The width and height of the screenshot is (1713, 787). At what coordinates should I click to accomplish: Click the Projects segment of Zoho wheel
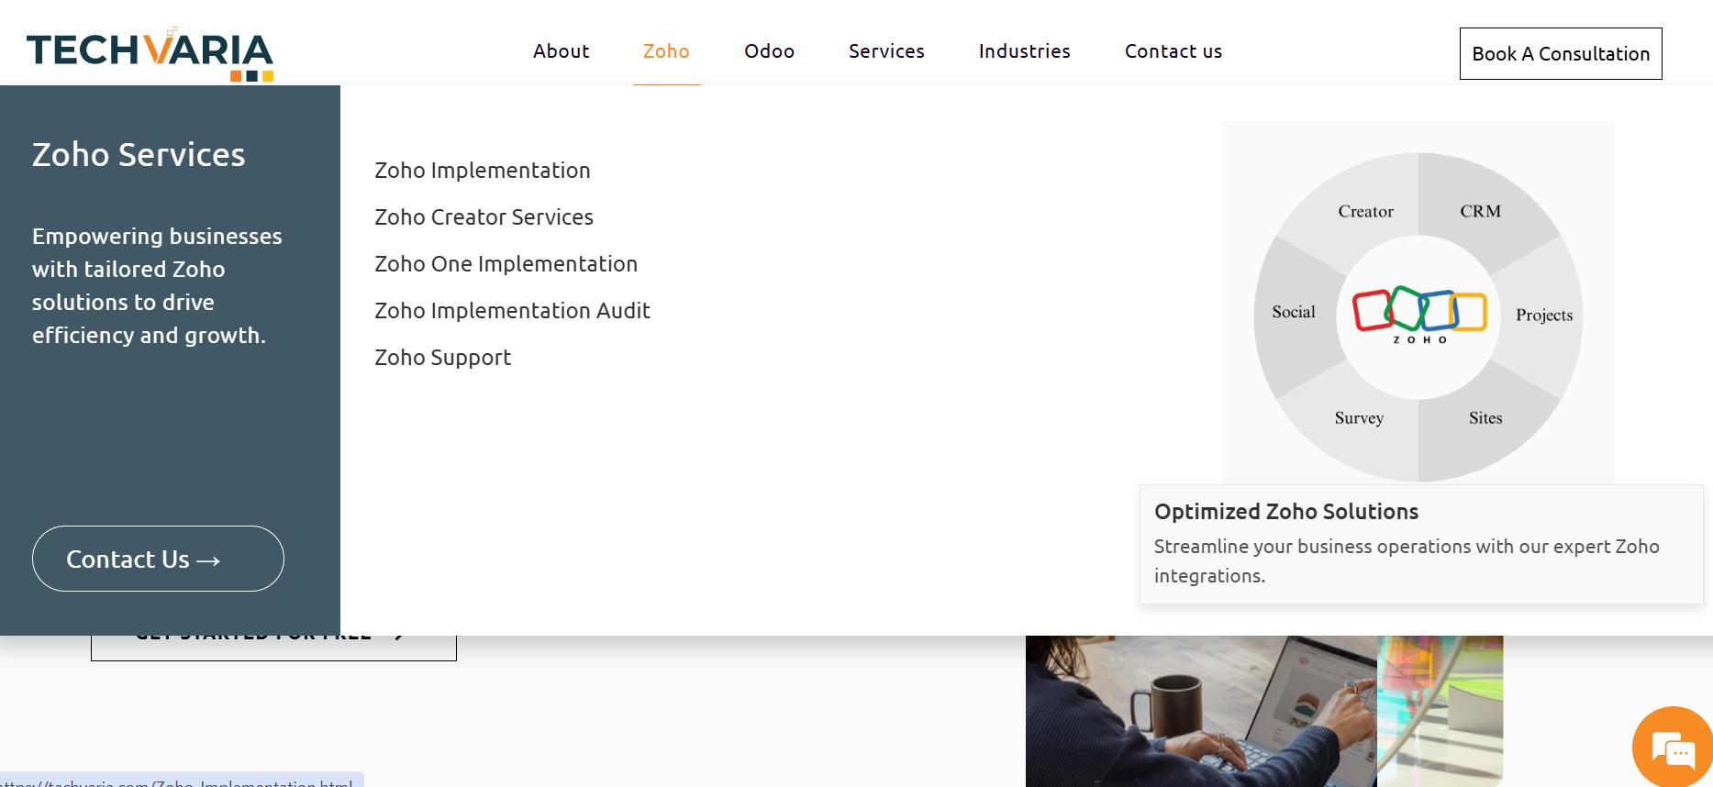pos(1543,315)
